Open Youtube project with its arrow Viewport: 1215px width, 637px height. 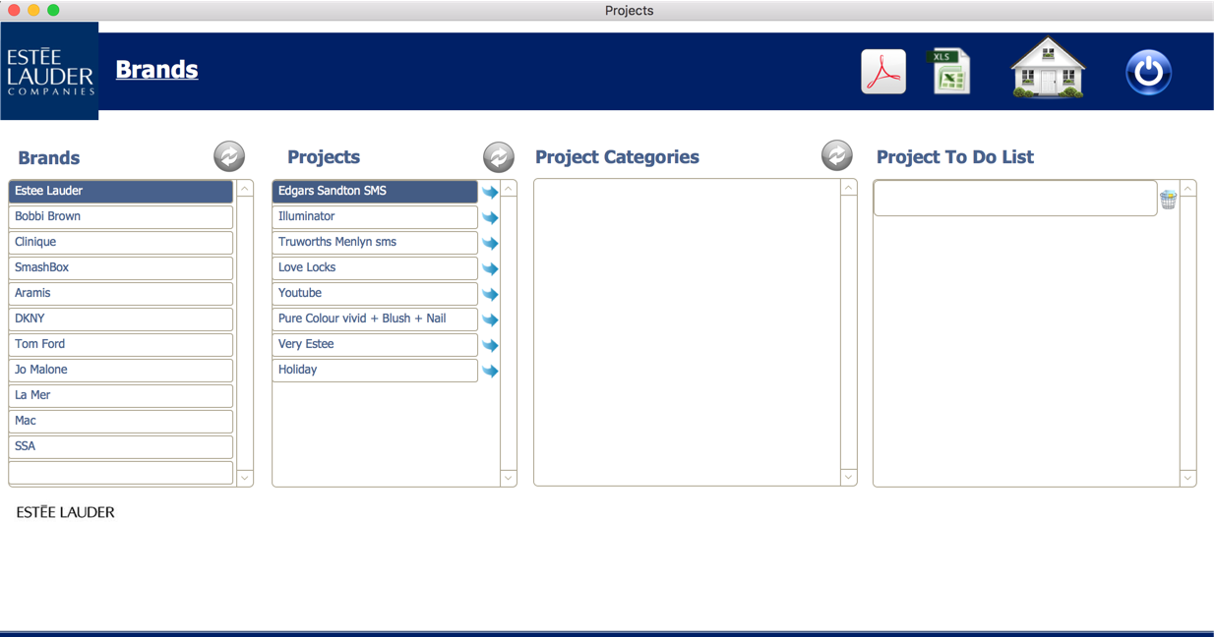pyautogui.click(x=490, y=295)
